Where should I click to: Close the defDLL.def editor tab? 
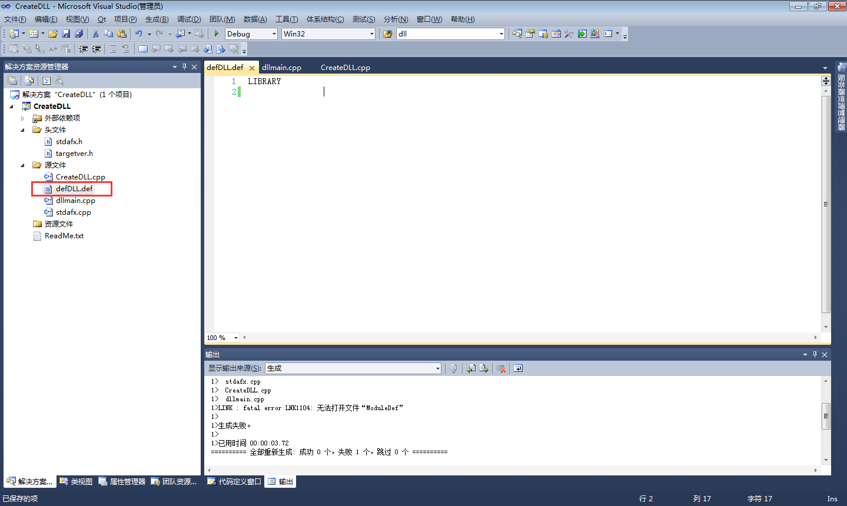click(252, 68)
